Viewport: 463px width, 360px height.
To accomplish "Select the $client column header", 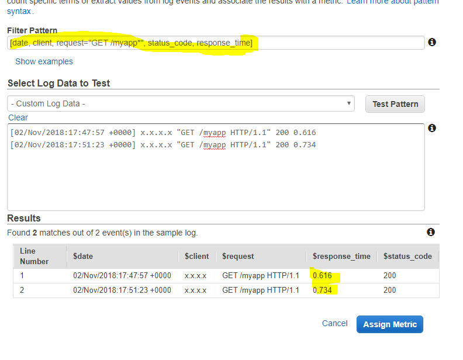I will click(x=196, y=256).
